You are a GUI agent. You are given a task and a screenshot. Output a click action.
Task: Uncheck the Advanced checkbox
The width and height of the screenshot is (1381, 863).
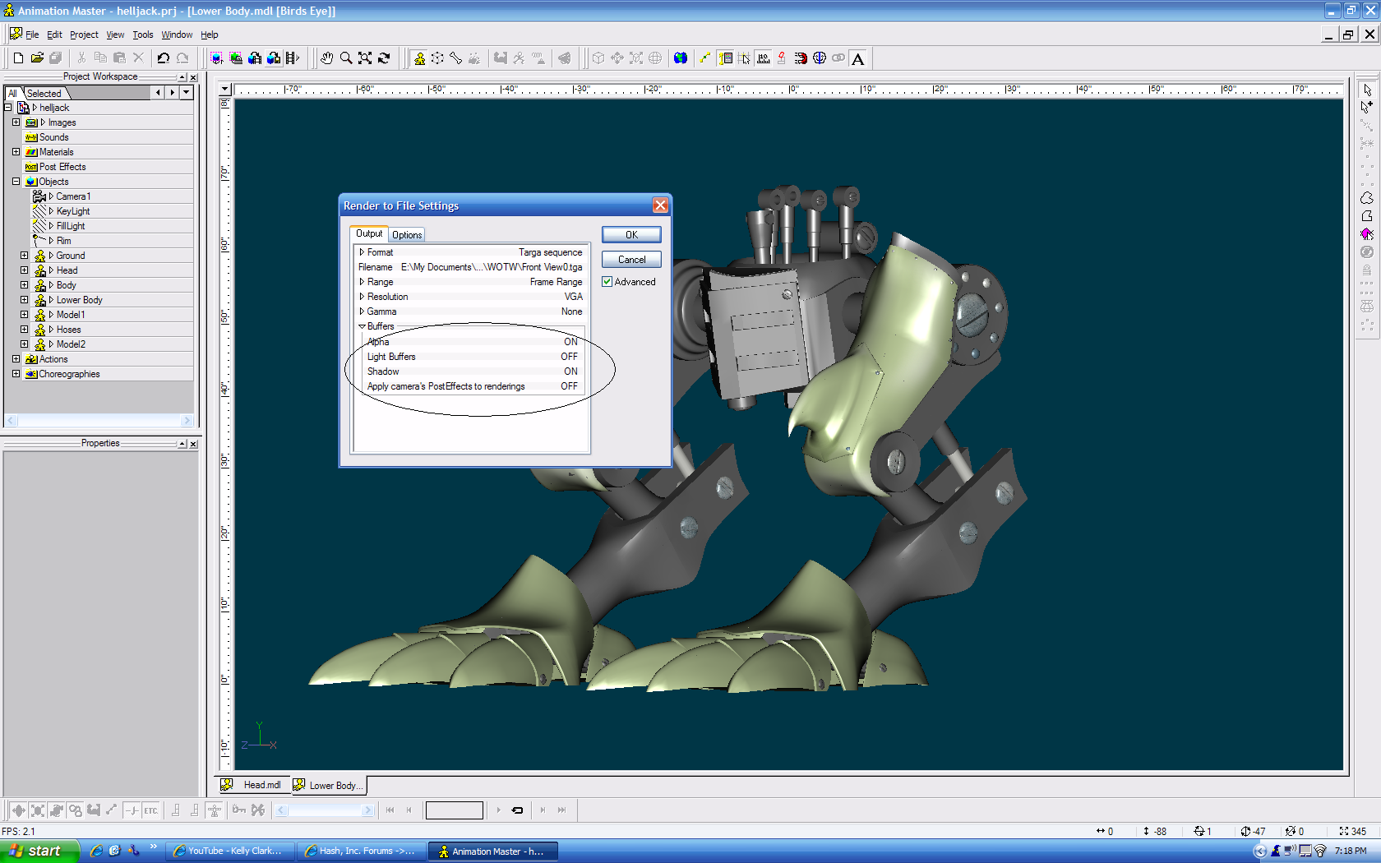click(x=607, y=282)
